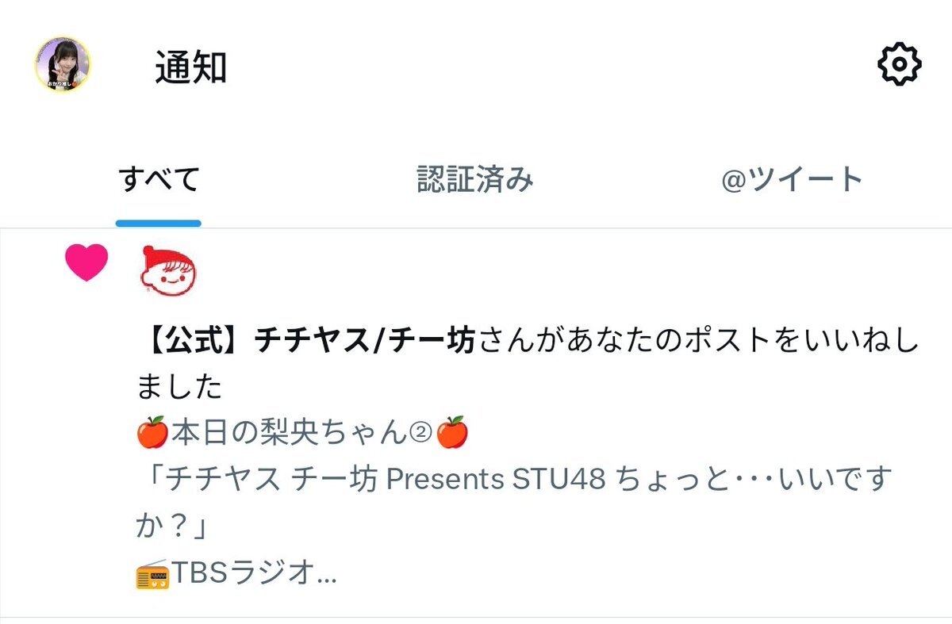
Task: Open the profile avatar menu beside 通知
Action: (62, 64)
